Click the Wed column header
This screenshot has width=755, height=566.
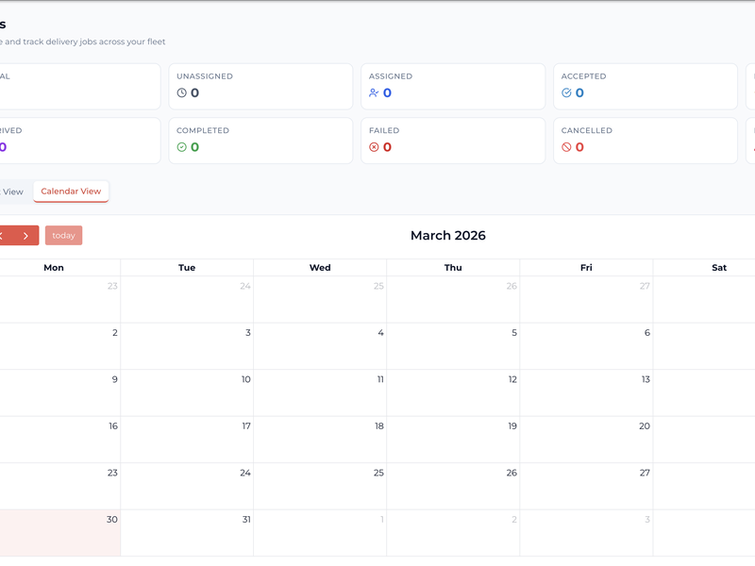320,268
